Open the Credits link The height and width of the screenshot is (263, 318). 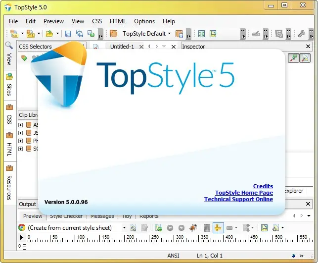[263, 186]
